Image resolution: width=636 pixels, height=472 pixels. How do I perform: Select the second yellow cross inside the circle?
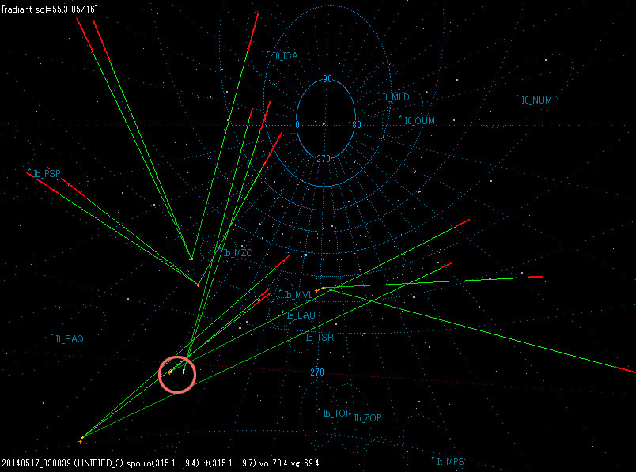click(x=184, y=371)
